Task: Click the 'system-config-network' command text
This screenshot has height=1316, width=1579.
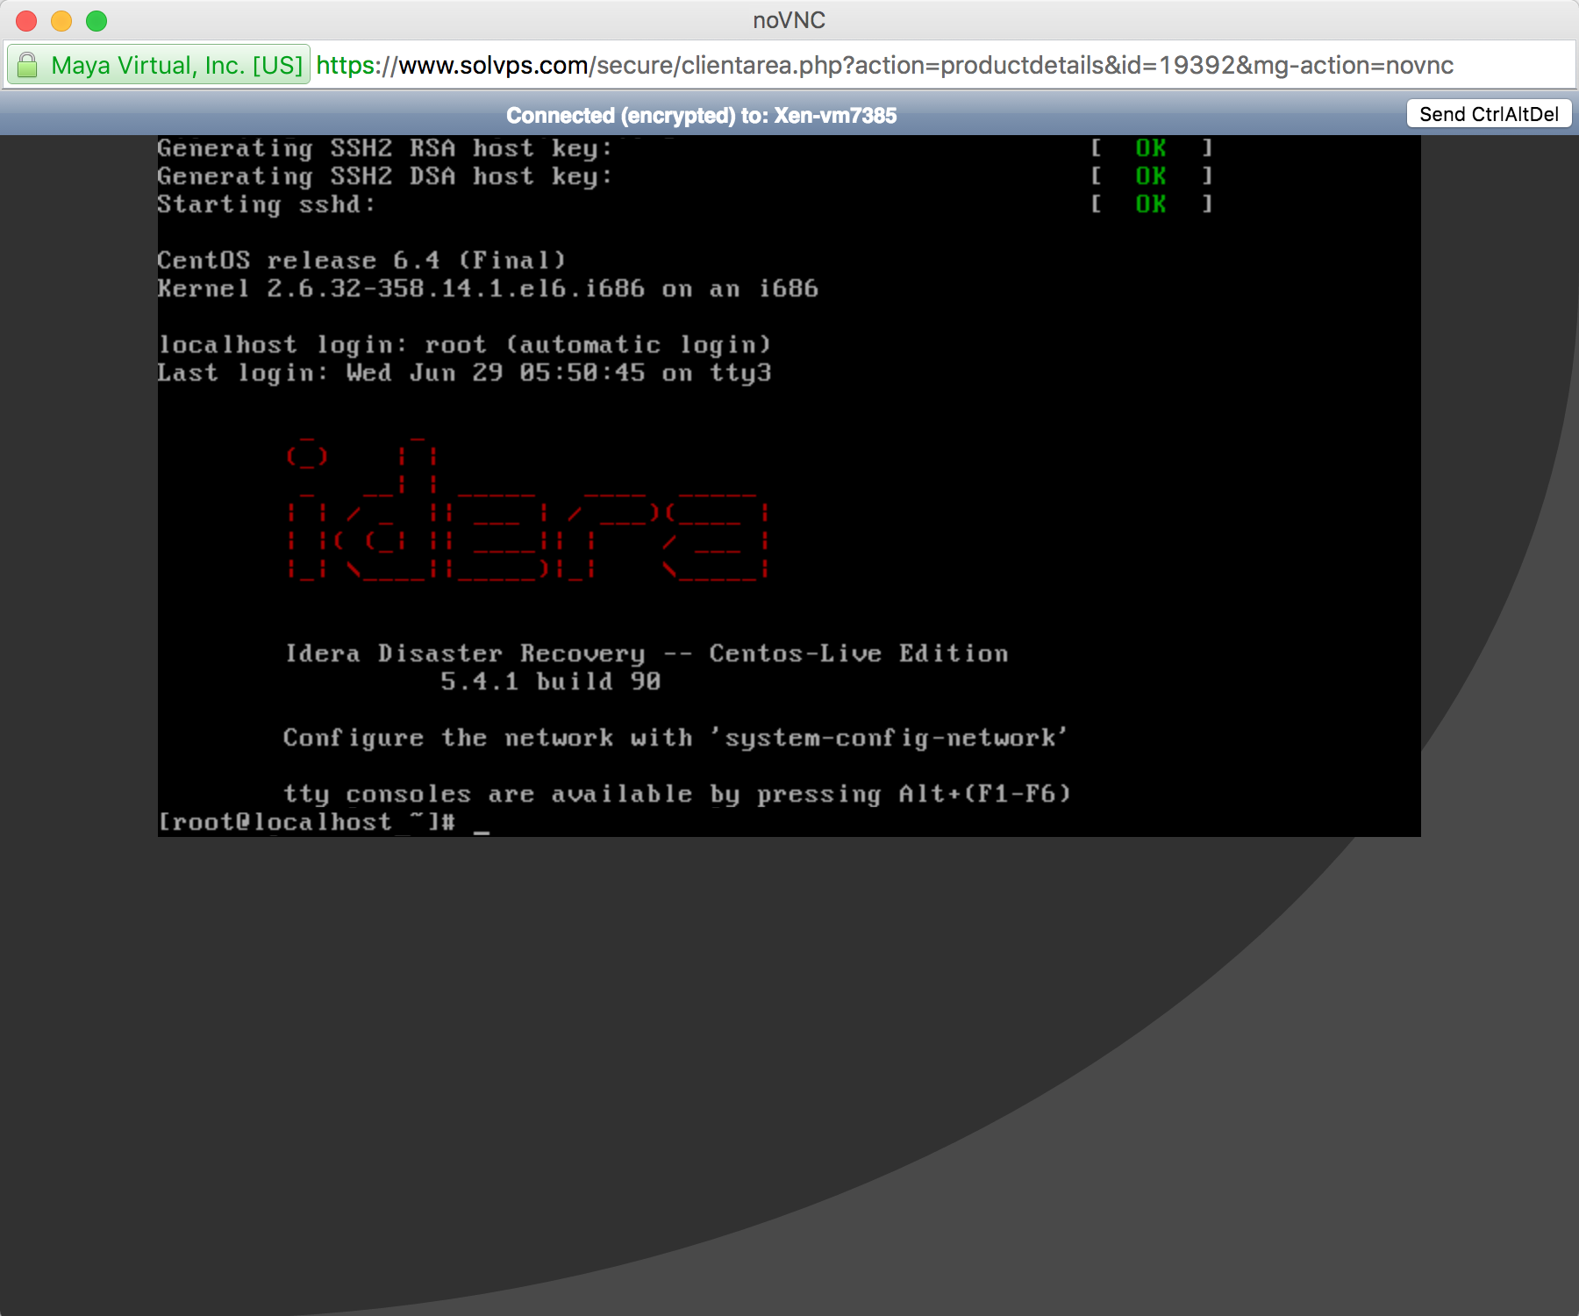Action: (890, 738)
